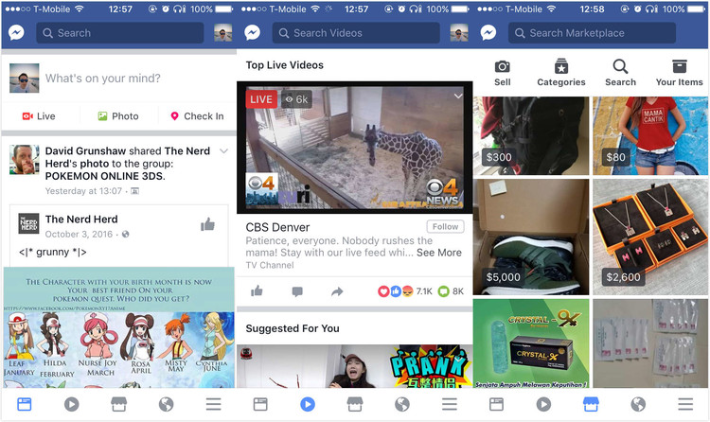Open Messenger icon beside Search Marketplace field
Image resolution: width=710 pixels, height=422 pixels.
click(x=488, y=32)
